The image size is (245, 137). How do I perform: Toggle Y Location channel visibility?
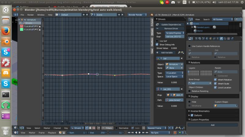(x=21, y=26)
